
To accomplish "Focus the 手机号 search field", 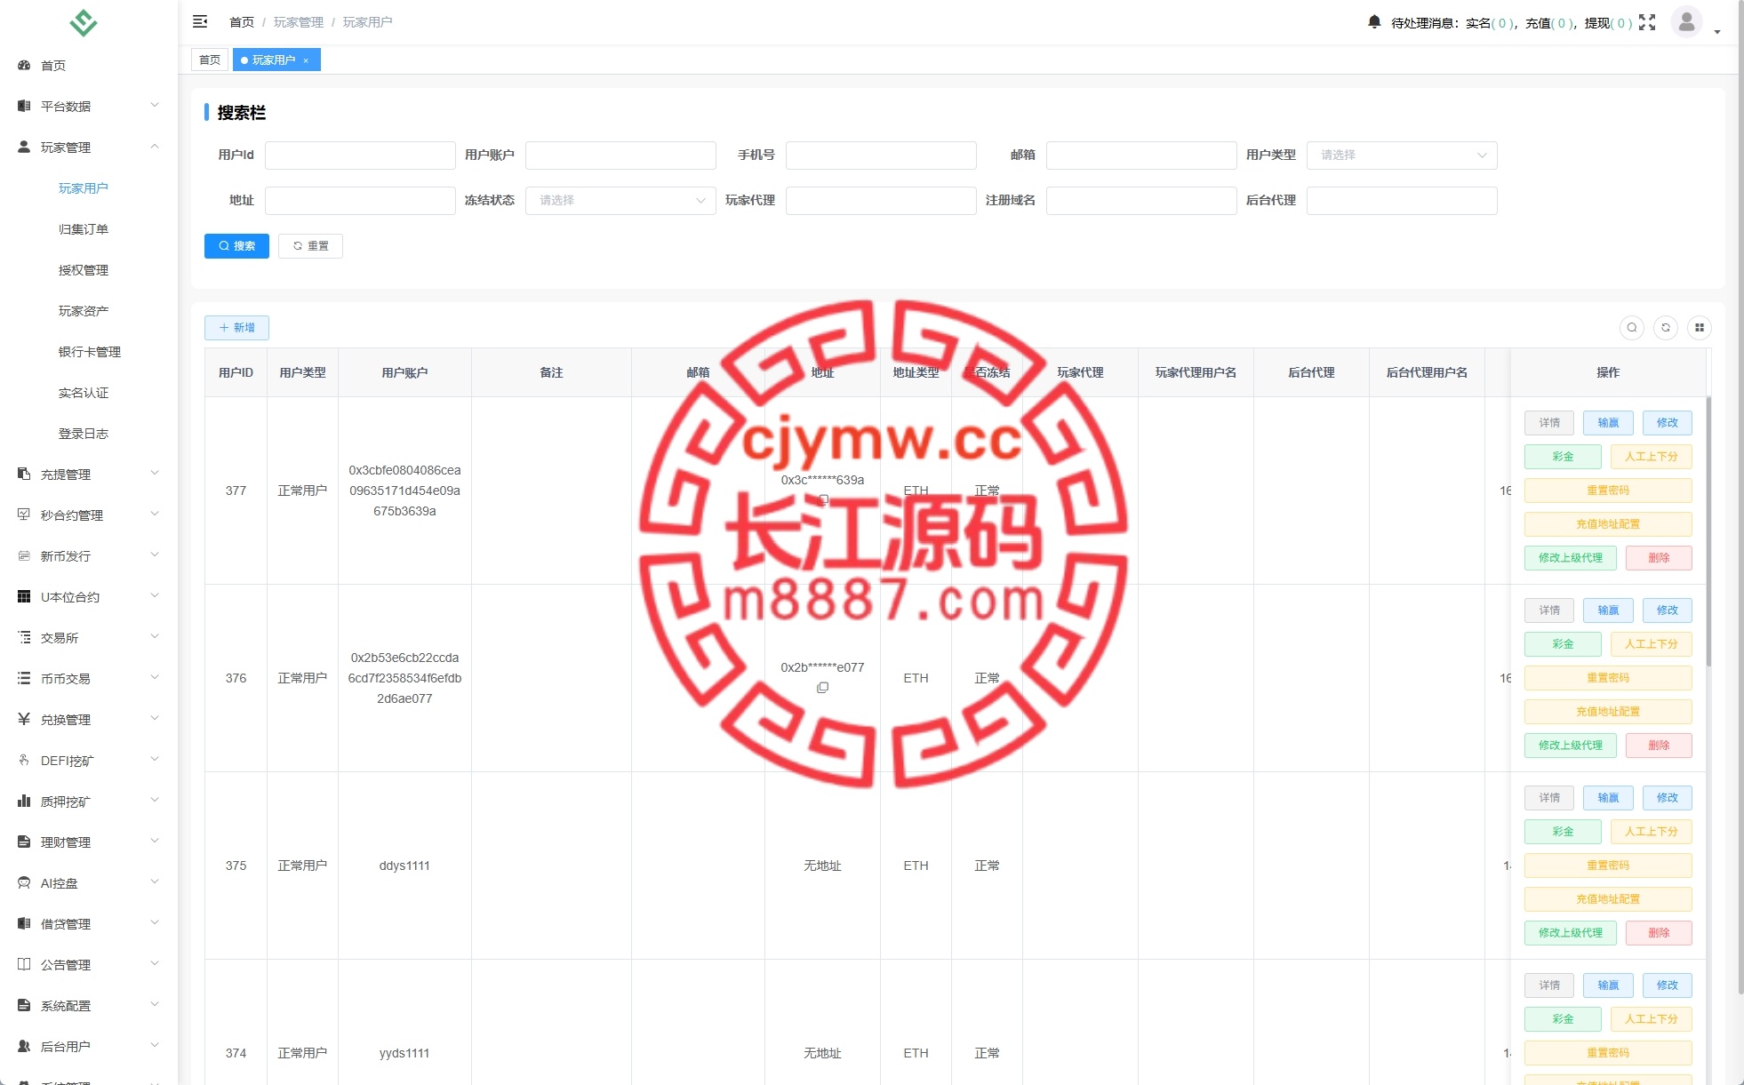I will [881, 155].
